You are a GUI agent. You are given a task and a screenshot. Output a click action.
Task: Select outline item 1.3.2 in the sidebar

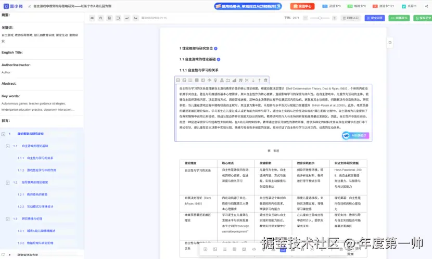tap(35, 243)
